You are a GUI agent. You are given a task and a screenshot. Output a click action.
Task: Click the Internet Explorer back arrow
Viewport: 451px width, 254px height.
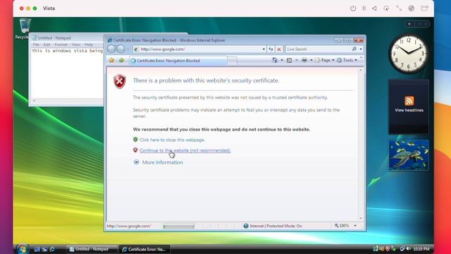click(111, 49)
